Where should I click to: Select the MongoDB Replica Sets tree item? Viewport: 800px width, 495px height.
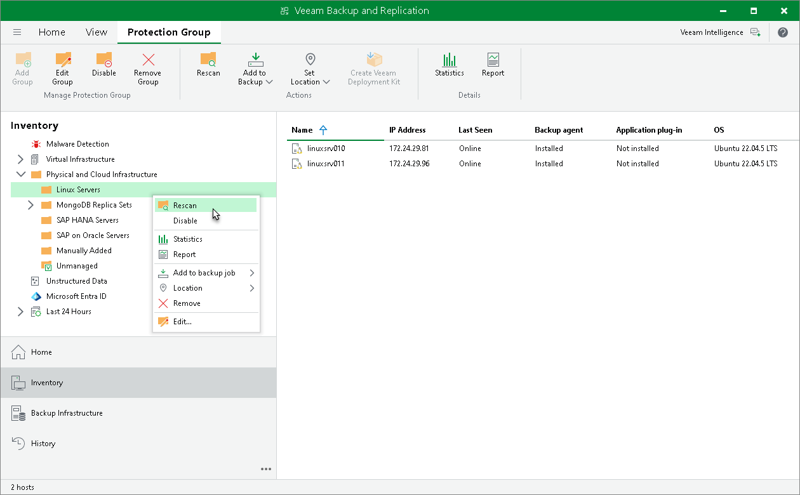(94, 205)
